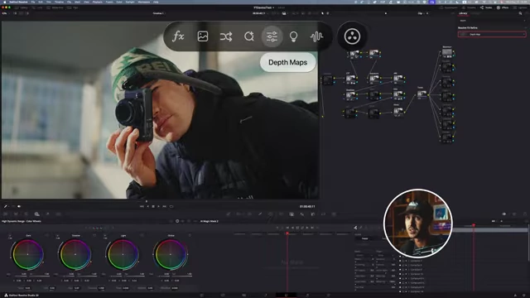Adjust the Shadow zone color wheel

(x=75, y=254)
